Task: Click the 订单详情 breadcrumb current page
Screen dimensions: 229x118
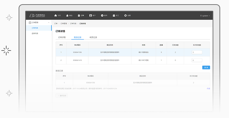Action: (x=83, y=23)
